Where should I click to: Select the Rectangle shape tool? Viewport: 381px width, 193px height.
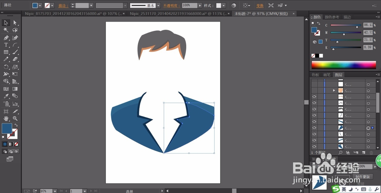[x=6, y=52]
